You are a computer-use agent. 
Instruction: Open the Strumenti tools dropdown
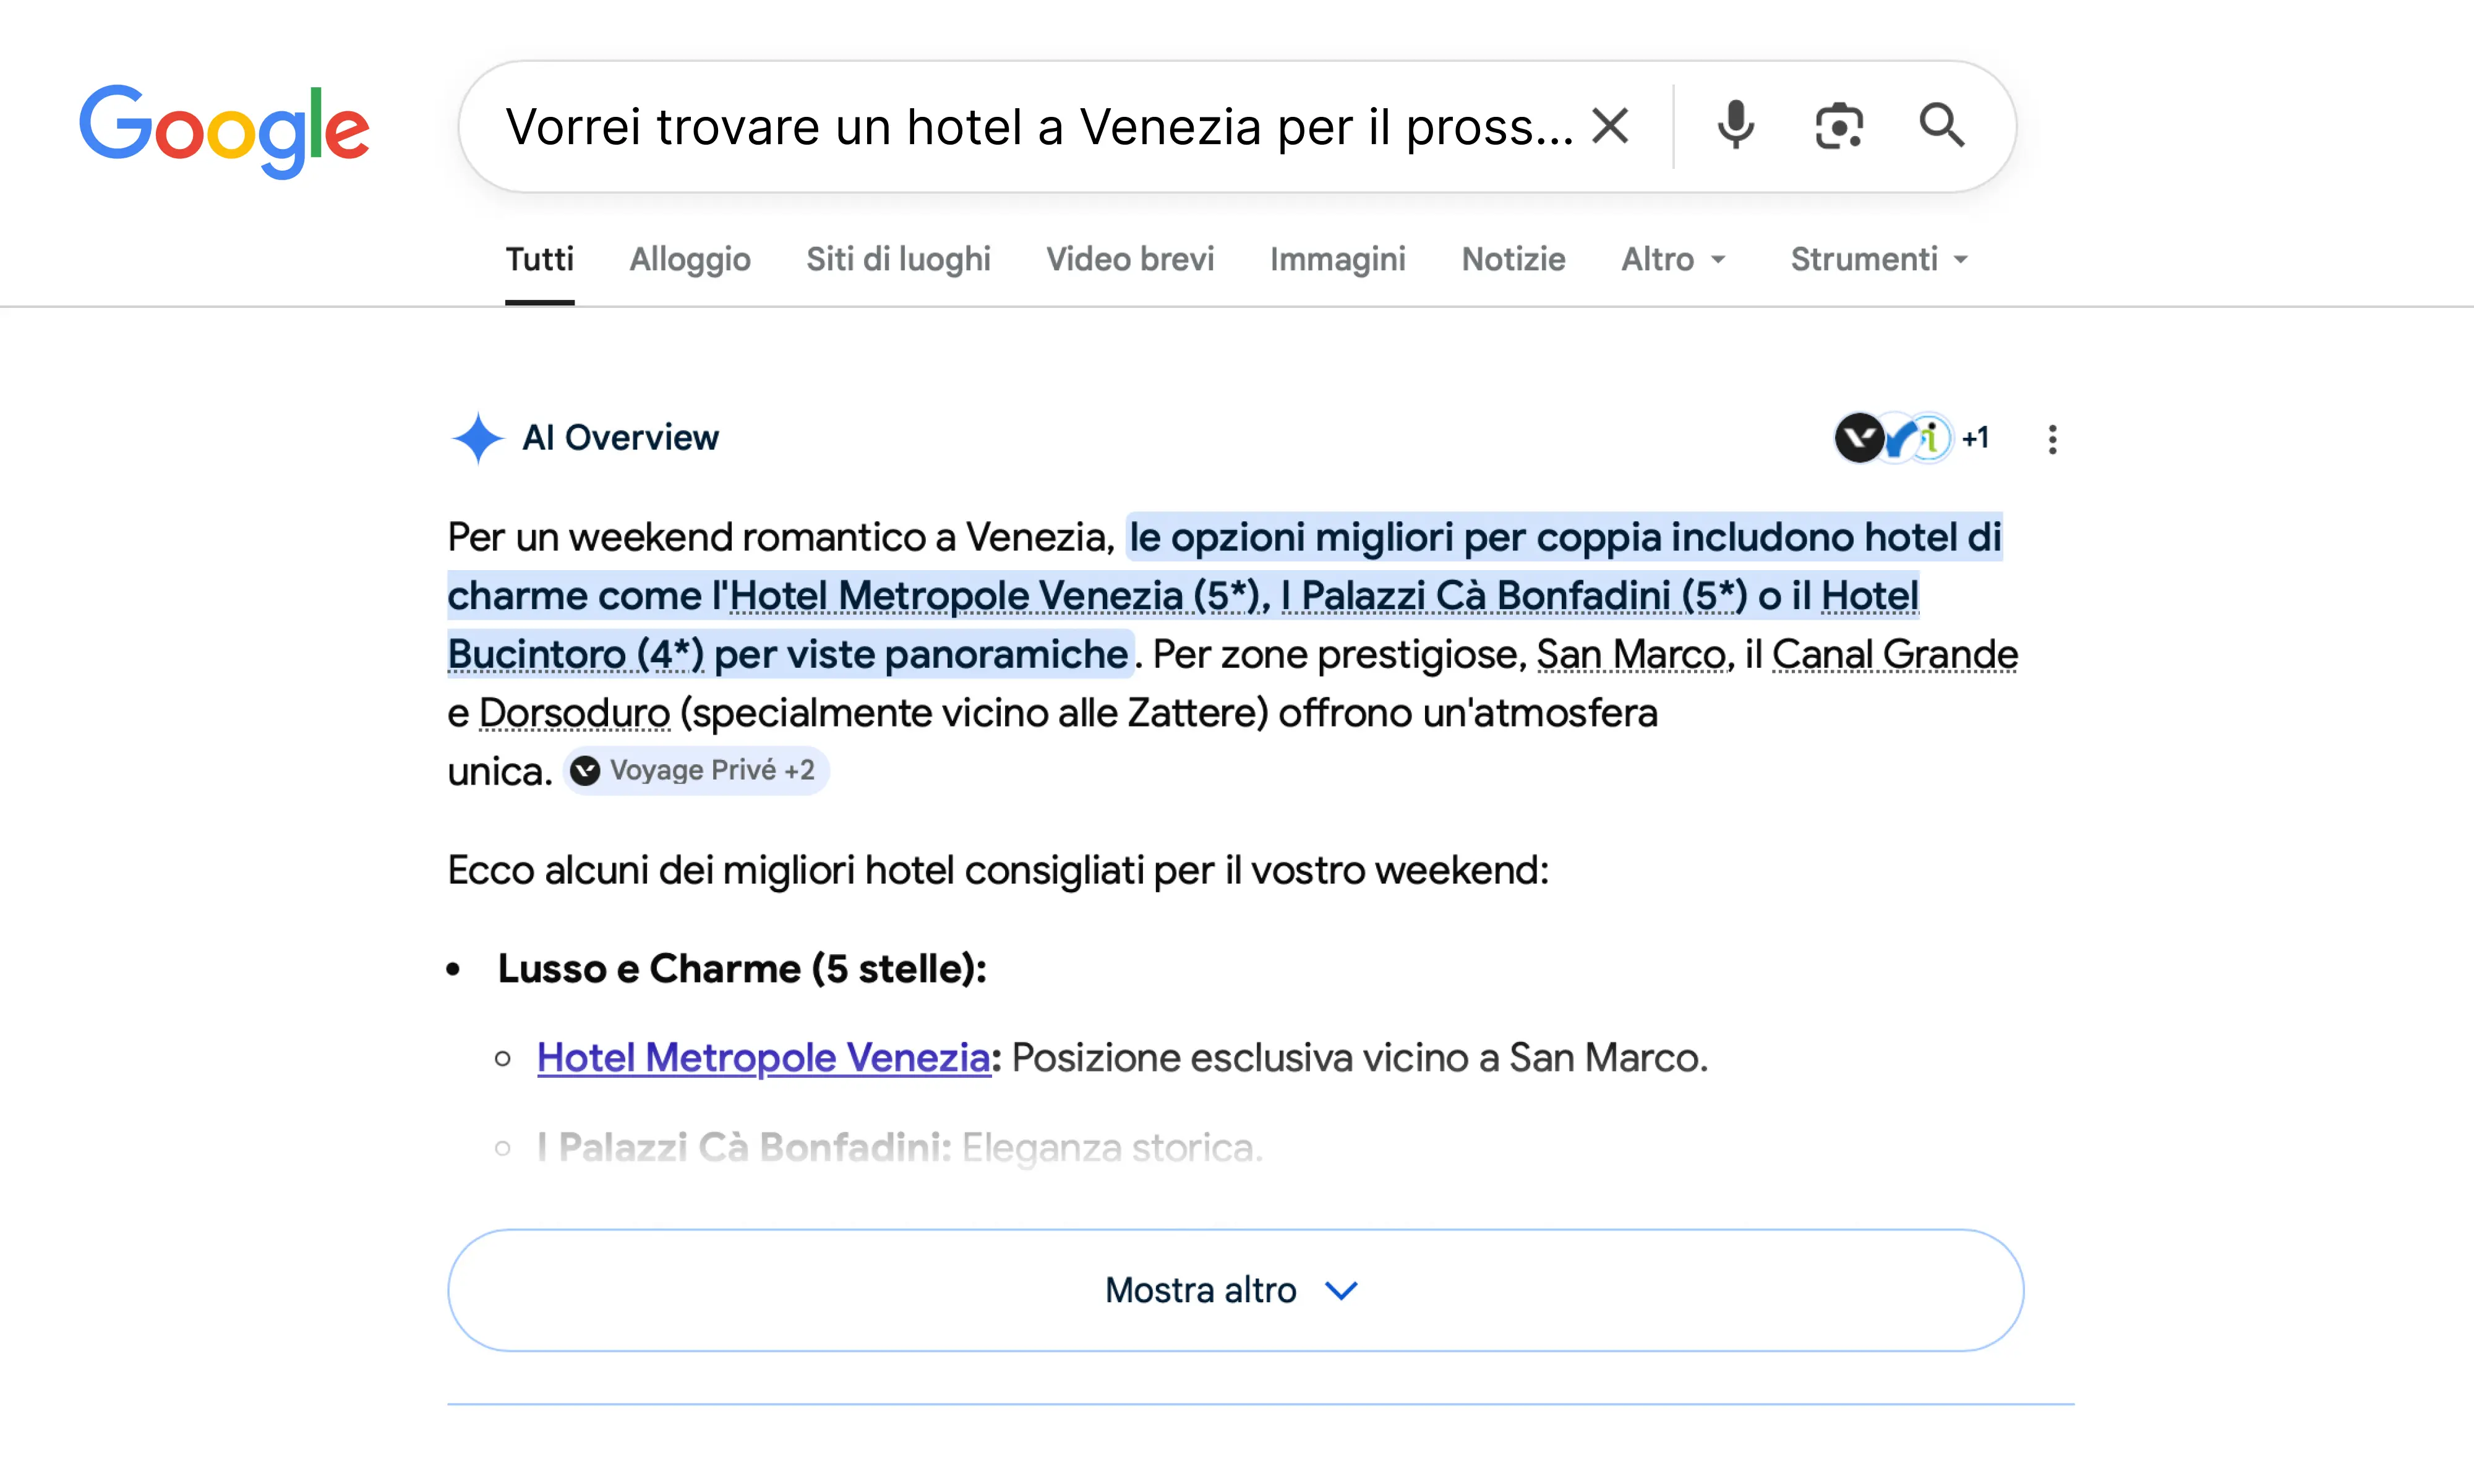coord(1878,260)
